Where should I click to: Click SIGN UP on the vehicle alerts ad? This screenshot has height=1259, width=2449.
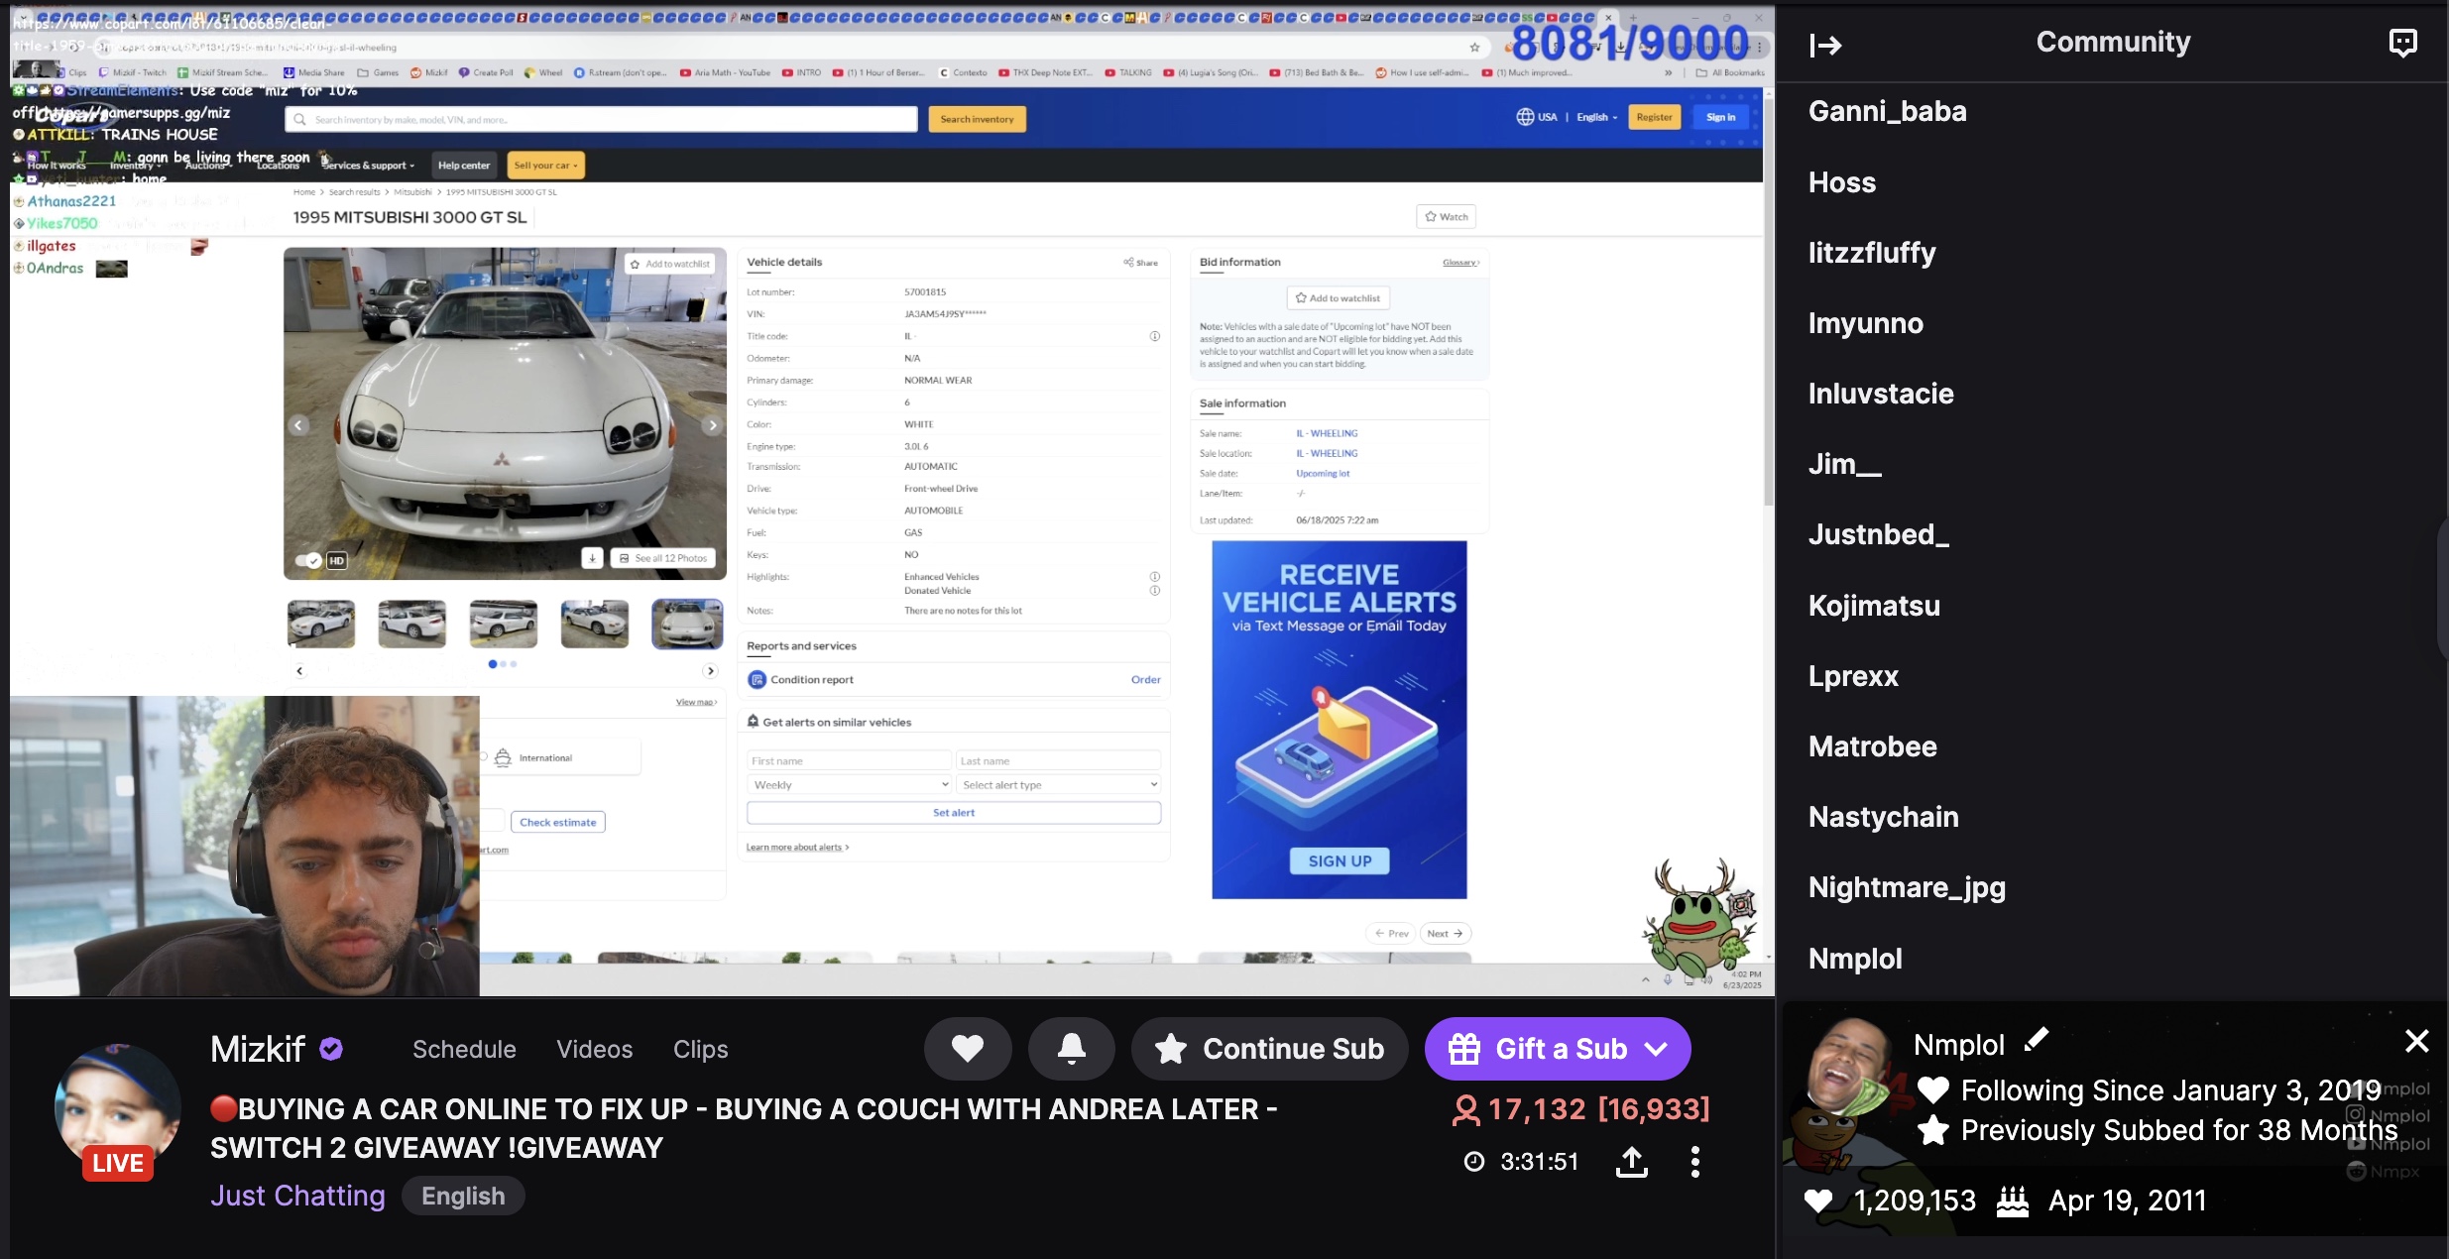coord(1340,861)
